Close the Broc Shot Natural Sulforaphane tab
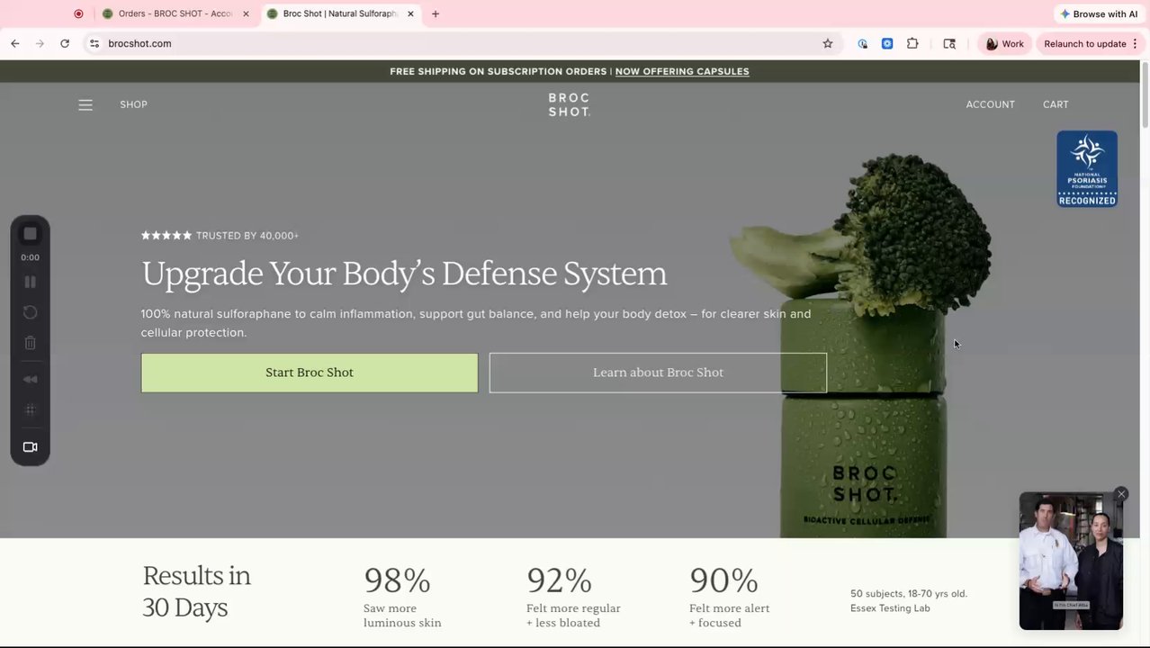 click(410, 13)
